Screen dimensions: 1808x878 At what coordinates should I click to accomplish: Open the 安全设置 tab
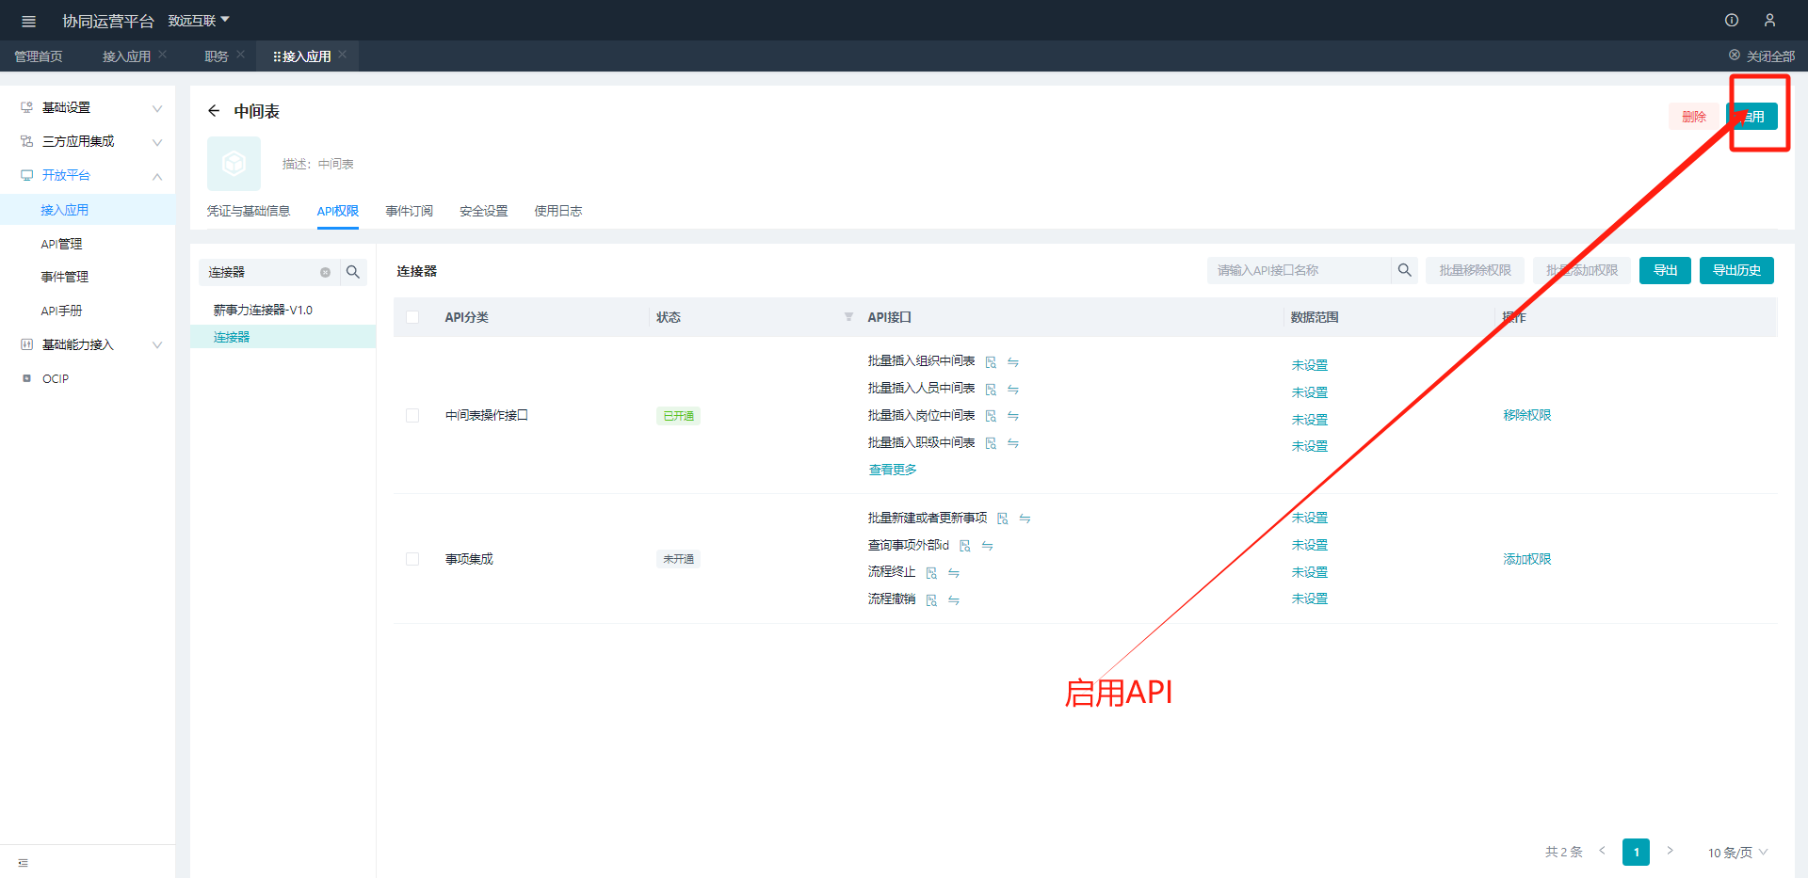pyautogui.click(x=484, y=212)
